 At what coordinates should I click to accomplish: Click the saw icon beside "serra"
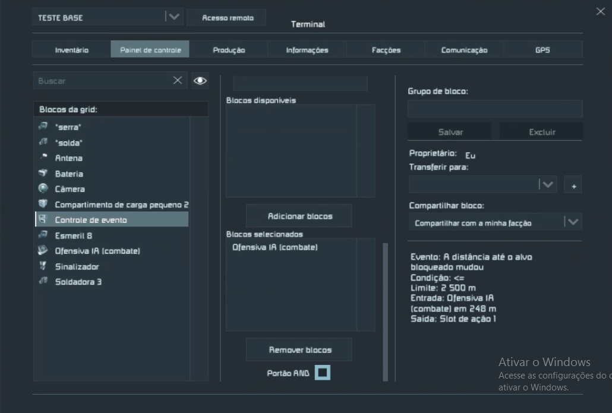43,127
